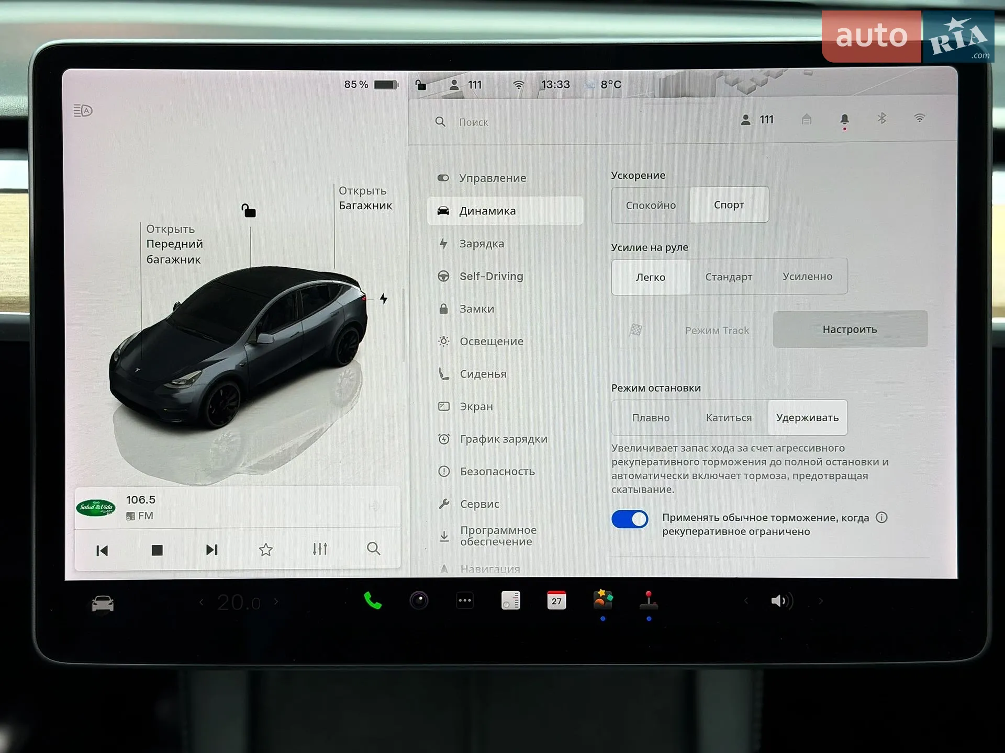The width and height of the screenshot is (1005, 753).
Task: Open the notifications bell icon
Action: pyautogui.click(x=844, y=120)
